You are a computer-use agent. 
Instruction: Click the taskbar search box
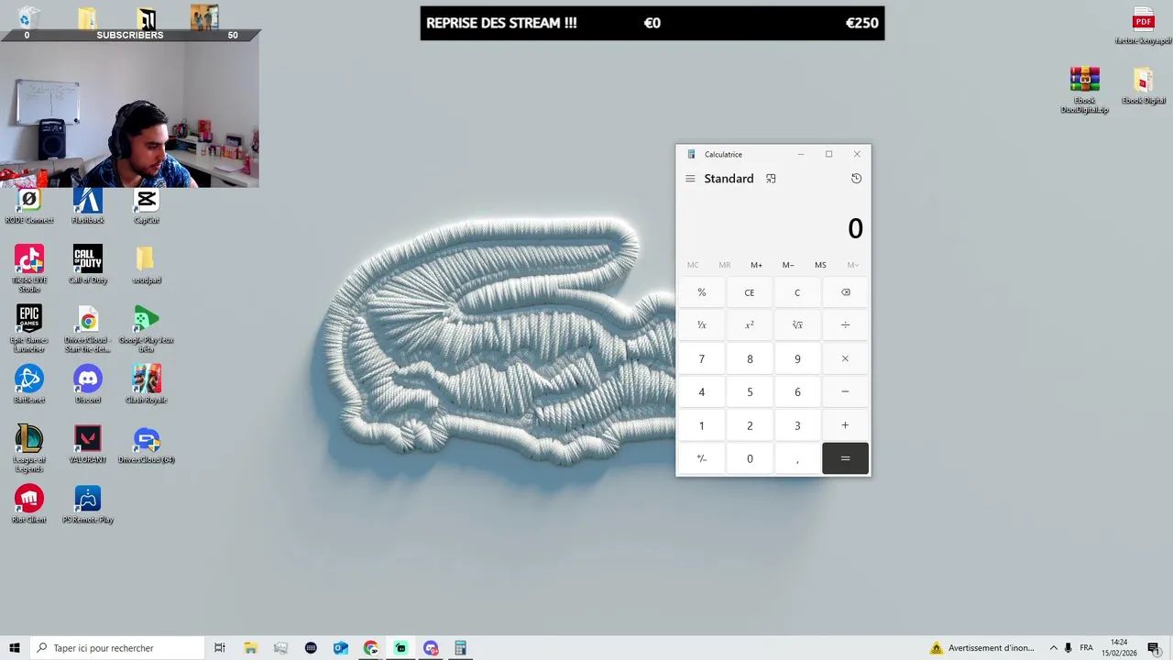click(117, 648)
